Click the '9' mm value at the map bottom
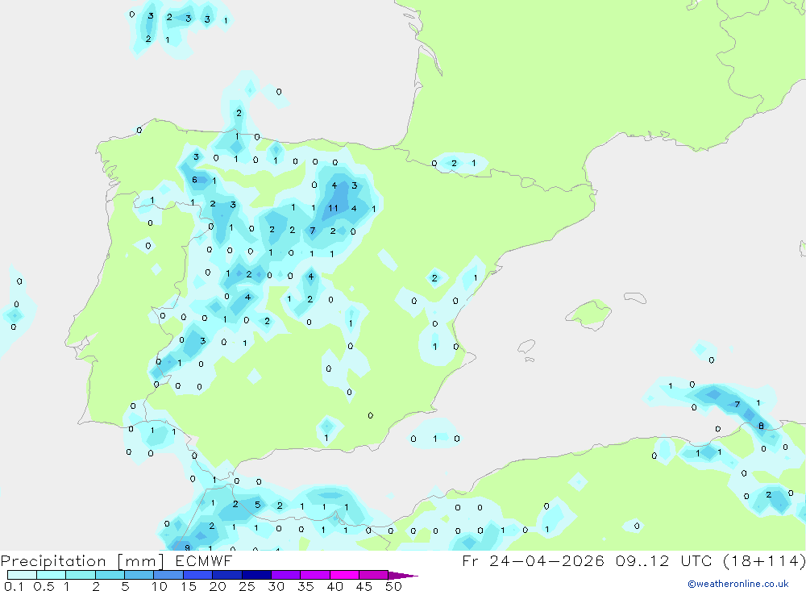The width and height of the screenshot is (806, 591). (187, 547)
